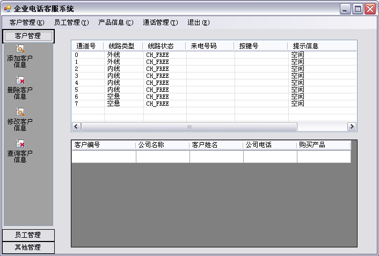The width and height of the screenshot is (379, 256).
Task: Open the 通话管理(T) menu
Action: (161, 23)
